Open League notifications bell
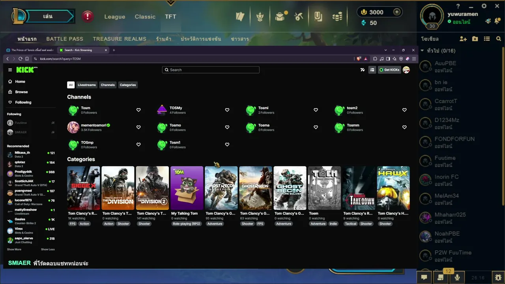Screen dimensions: 505x284 point(498,21)
